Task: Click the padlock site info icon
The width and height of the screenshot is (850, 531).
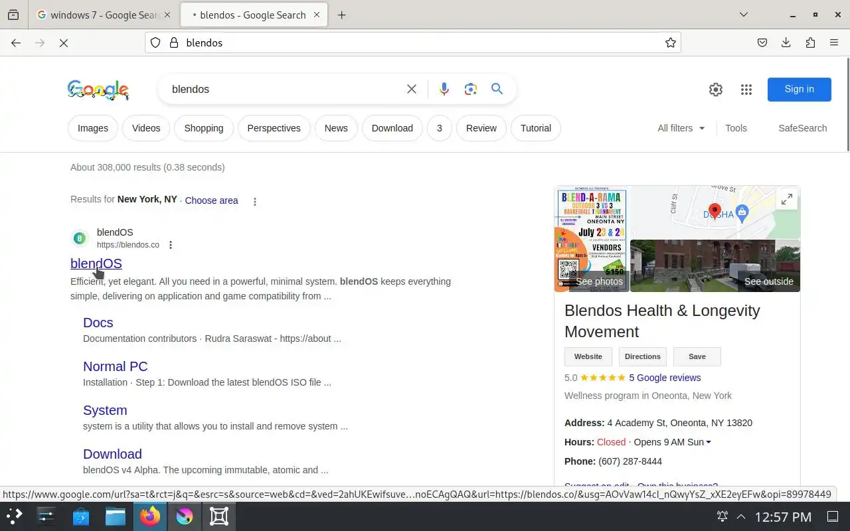Action: pos(174,42)
